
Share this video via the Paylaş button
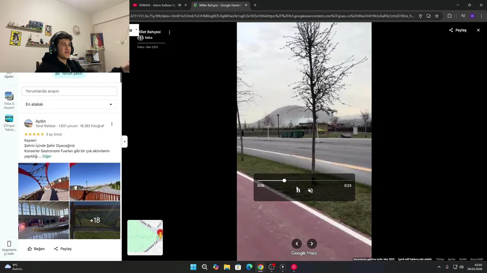(x=458, y=30)
